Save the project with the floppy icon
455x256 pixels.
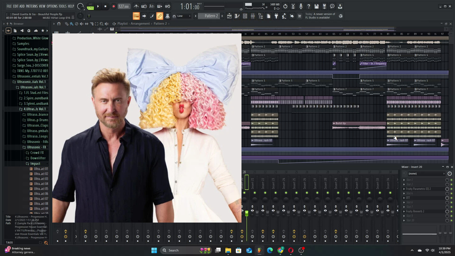316,6
